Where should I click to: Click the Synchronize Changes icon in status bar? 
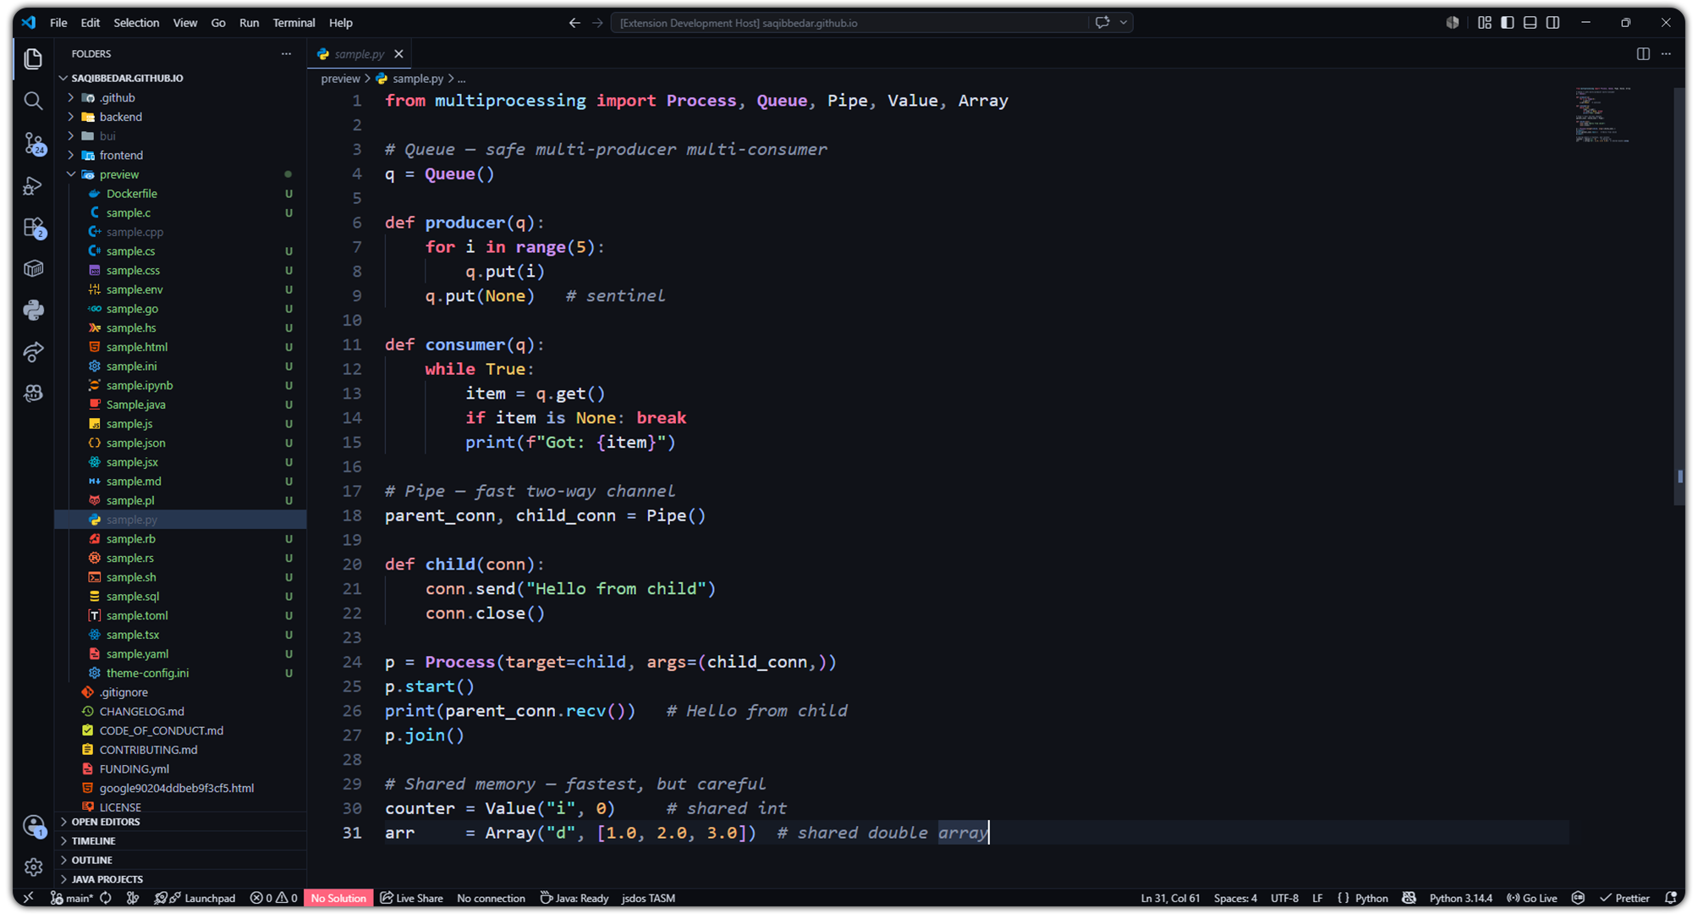(106, 898)
